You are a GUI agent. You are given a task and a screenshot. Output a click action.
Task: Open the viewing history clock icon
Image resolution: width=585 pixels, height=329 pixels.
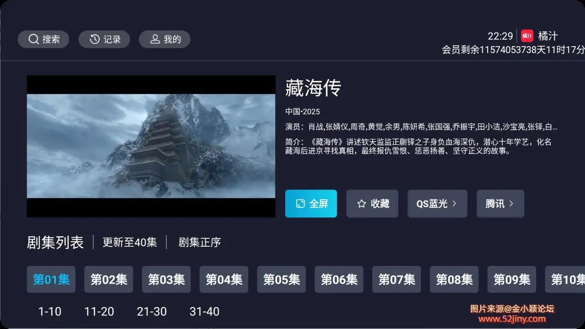click(x=95, y=39)
